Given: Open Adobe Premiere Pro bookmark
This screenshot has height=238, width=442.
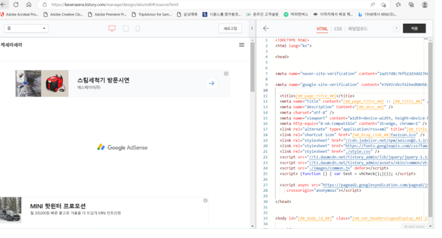Looking at the screenshot, I should click(x=108, y=15).
